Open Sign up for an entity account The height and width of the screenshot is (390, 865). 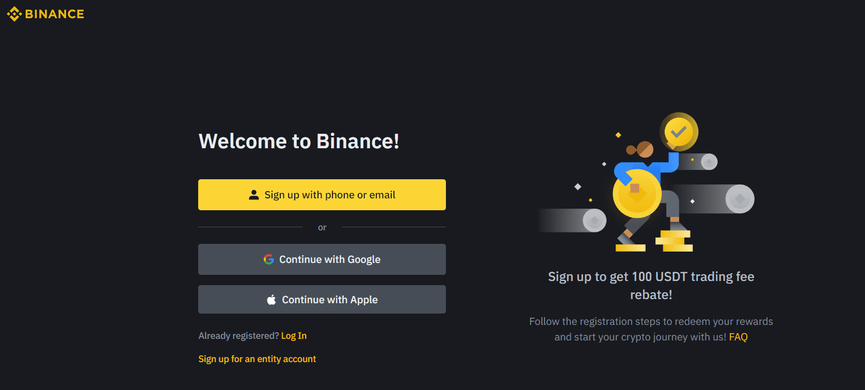tap(257, 359)
